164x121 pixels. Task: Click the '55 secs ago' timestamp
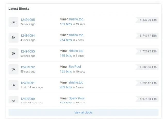[28, 72]
